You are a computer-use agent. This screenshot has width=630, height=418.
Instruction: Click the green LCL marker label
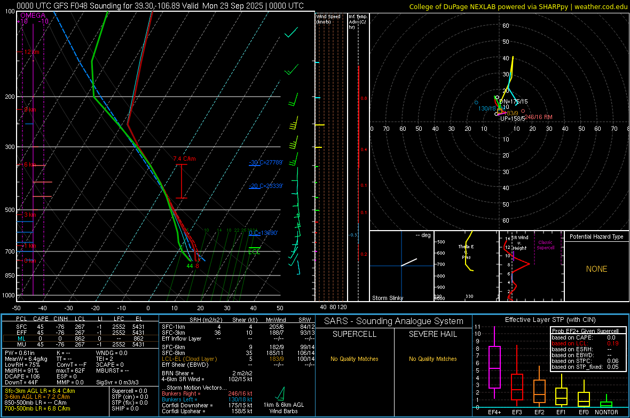pyautogui.click(x=254, y=252)
